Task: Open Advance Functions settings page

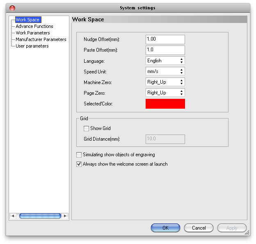Action: (34, 26)
